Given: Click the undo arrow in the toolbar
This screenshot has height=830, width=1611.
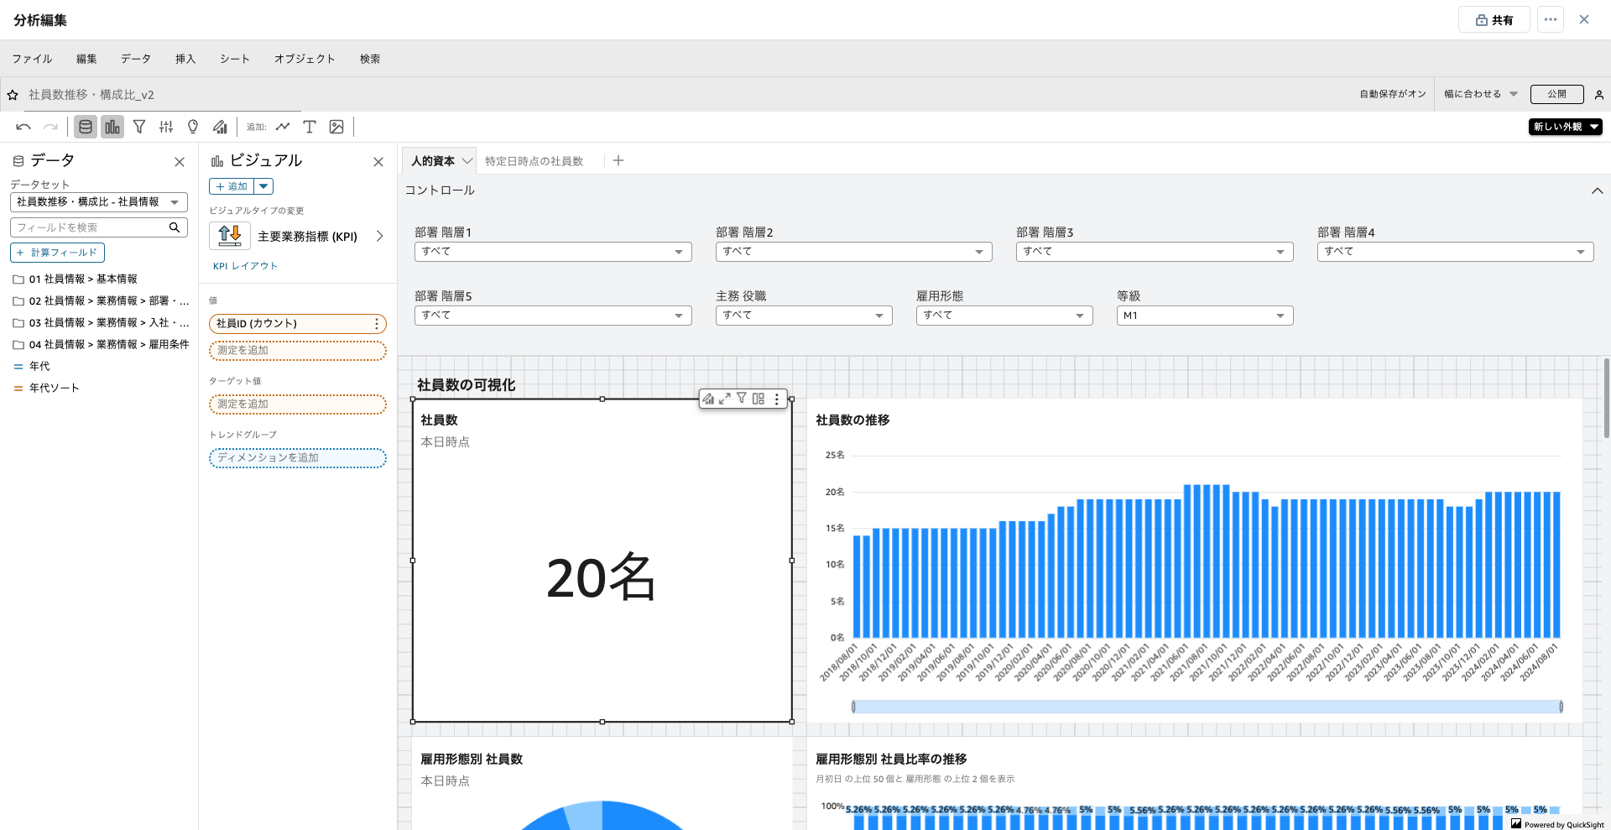Looking at the screenshot, I should pyautogui.click(x=23, y=127).
